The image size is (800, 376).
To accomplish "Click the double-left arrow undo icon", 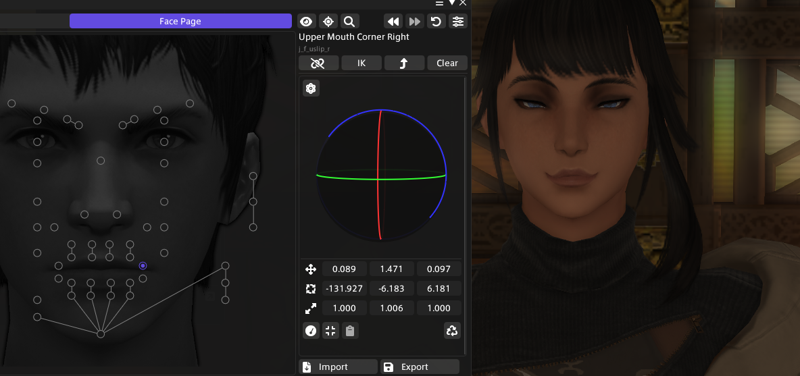I will coord(393,22).
